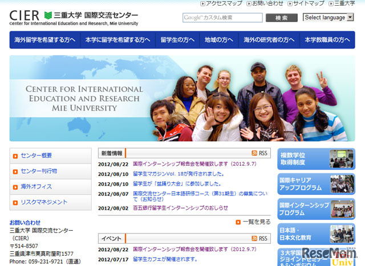The width and height of the screenshot is (365, 266).
Task: Click the international students hero banner image
Action: click(182, 98)
